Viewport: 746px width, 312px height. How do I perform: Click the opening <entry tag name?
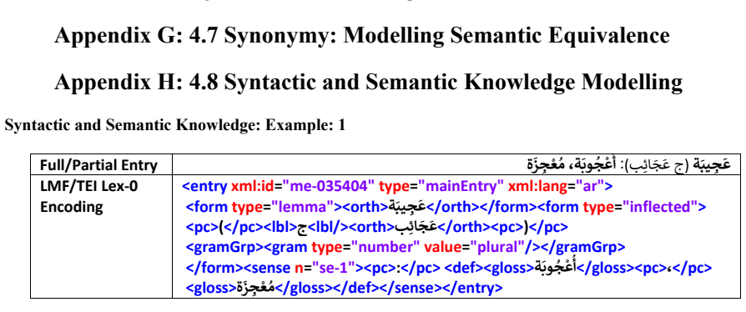[x=205, y=186]
